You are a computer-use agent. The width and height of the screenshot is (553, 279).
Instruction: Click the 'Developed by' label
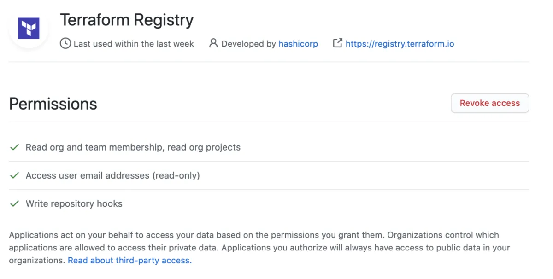click(249, 44)
